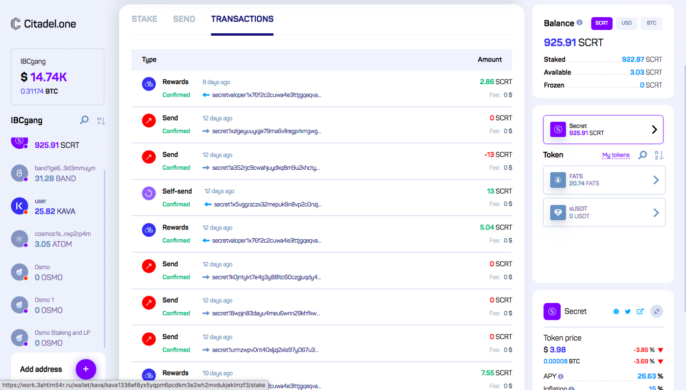Click the Secret token icon in selector
Viewport: 686px width, 390px height.
558,130
